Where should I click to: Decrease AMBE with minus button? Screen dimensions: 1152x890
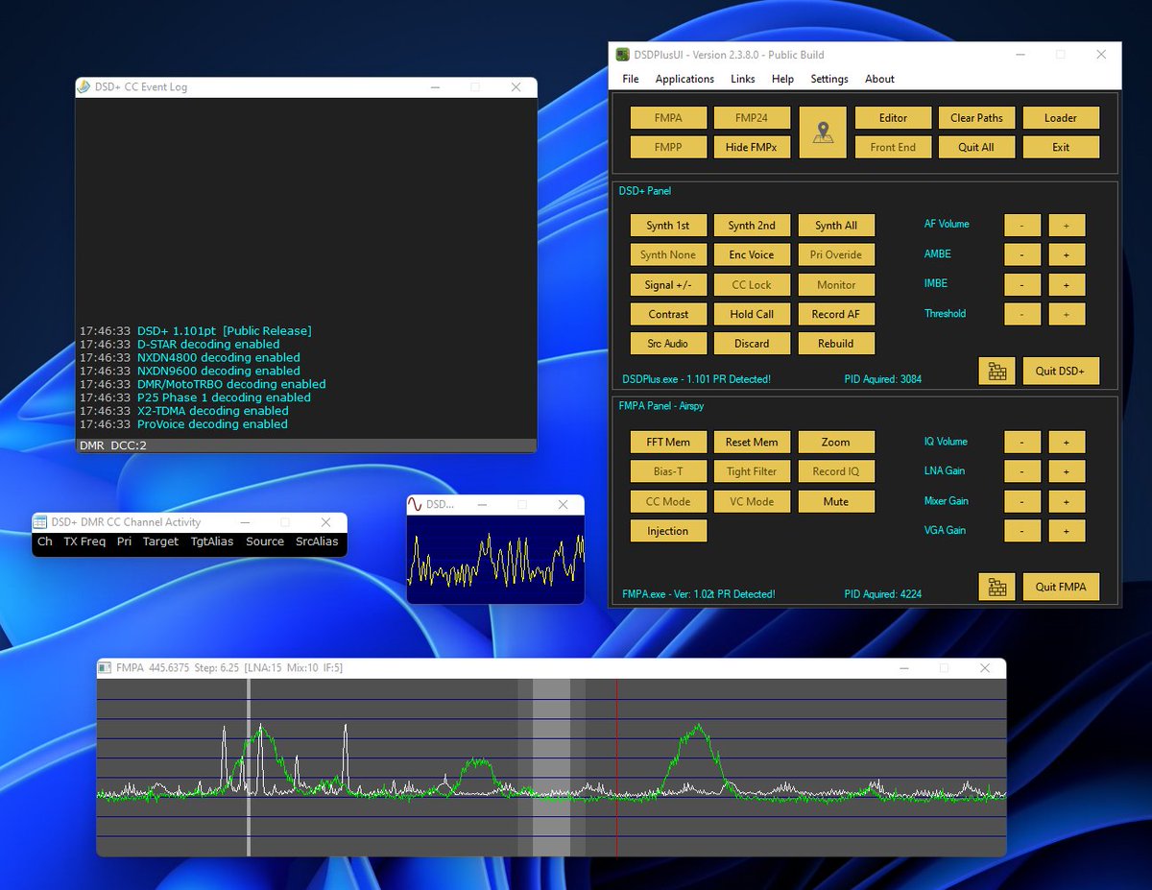(1022, 254)
